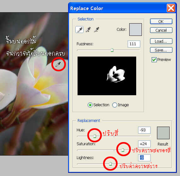Toggle the Preview checkbox

click(x=154, y=60)
